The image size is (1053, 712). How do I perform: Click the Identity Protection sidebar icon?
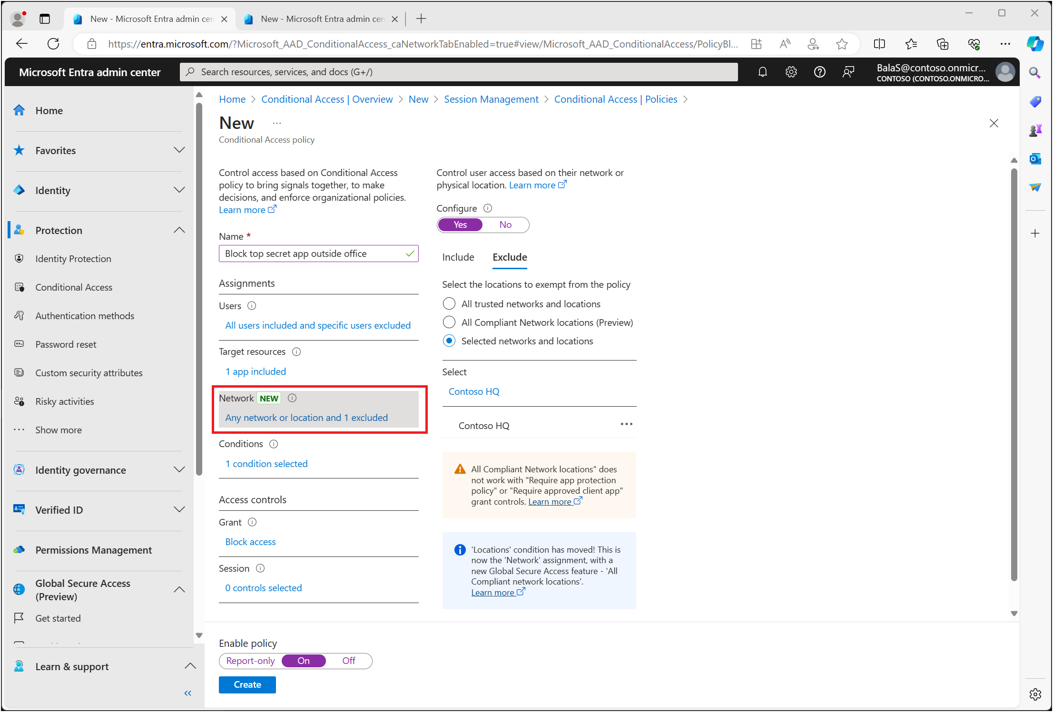(x=19, y=259)
